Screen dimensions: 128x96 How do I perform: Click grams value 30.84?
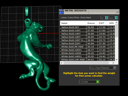[x=90, y=34]
